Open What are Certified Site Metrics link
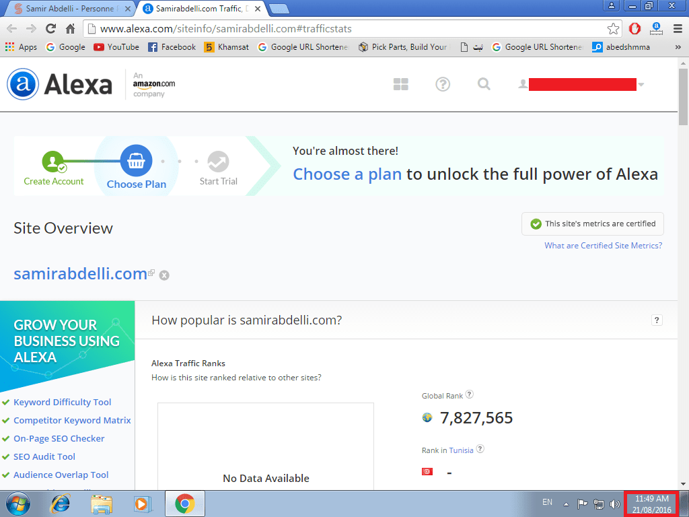This screenshot has height=517, width=689. click(604, 246)
